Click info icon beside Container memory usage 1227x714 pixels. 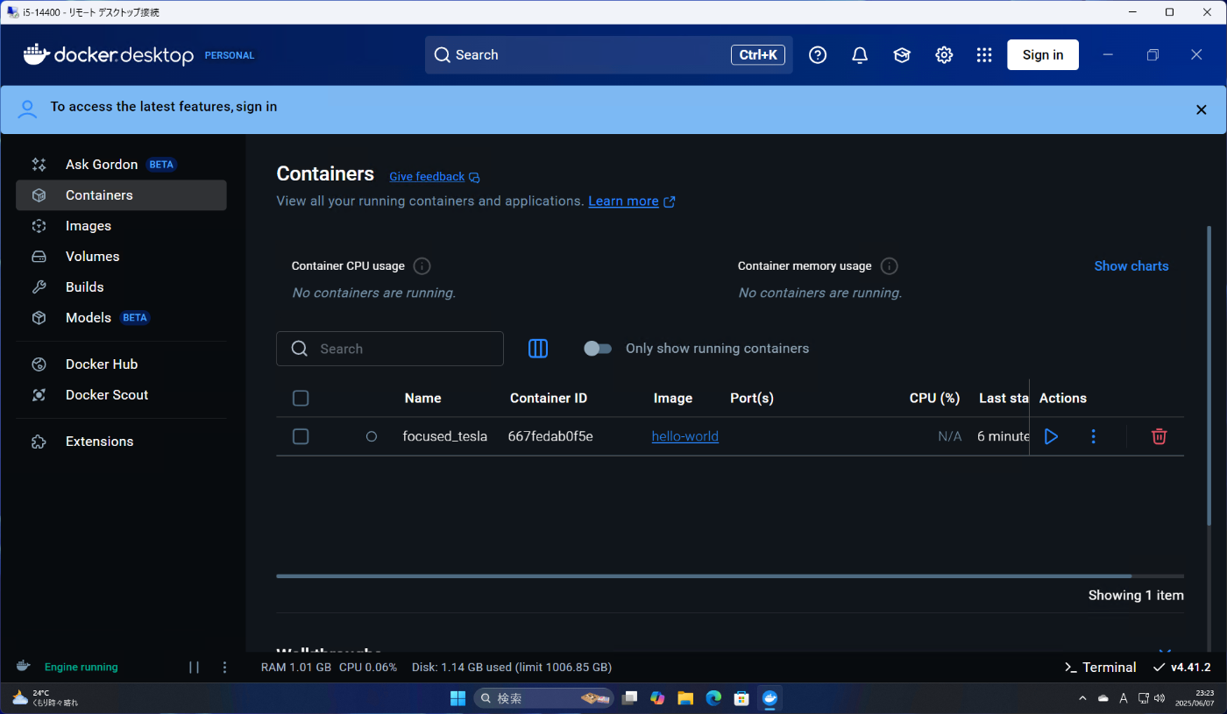click(x=889, y=266)
